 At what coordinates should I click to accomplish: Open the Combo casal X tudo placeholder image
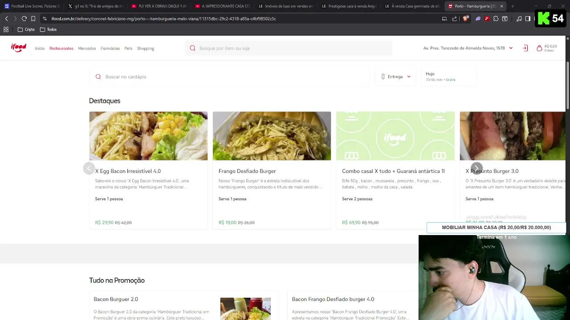(x=395, y=136)
